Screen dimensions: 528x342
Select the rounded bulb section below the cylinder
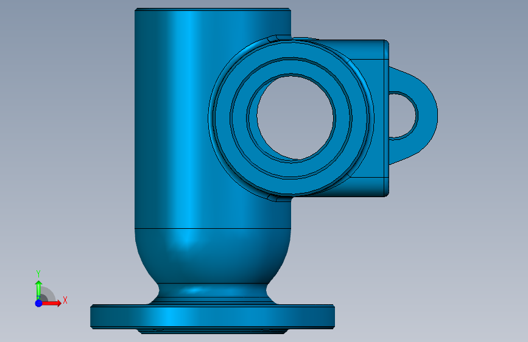pos(212,256)
